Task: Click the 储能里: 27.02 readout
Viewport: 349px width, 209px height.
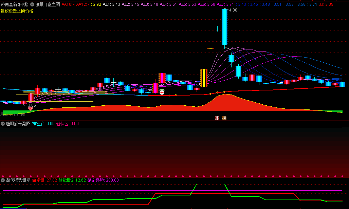Action: 44,180
